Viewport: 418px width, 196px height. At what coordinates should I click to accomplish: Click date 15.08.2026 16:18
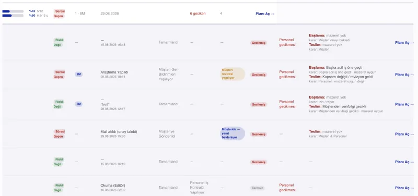(113, 45)
